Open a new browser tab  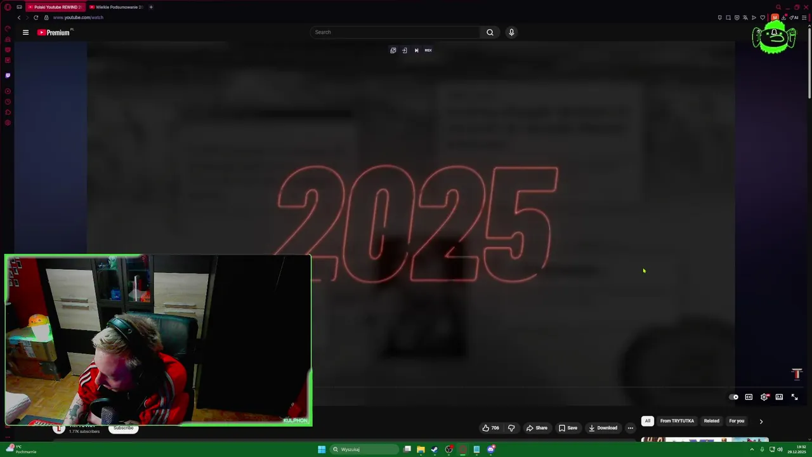(151, 7)
